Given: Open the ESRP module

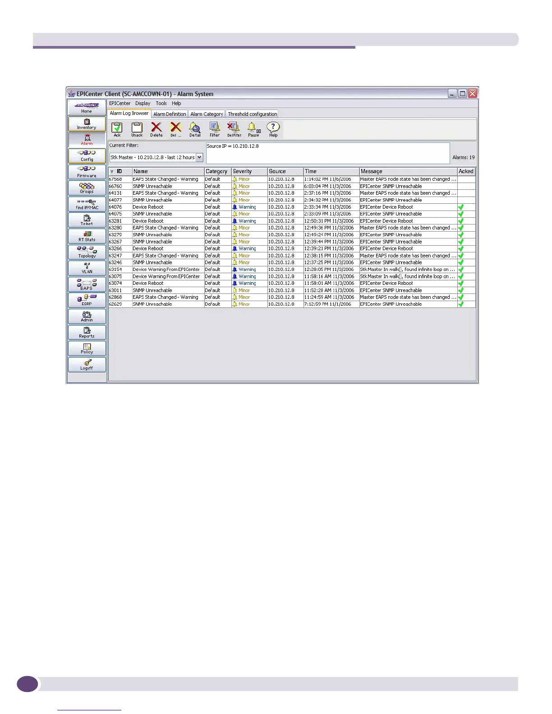Looking at the screenshot, I should [87, 300].
